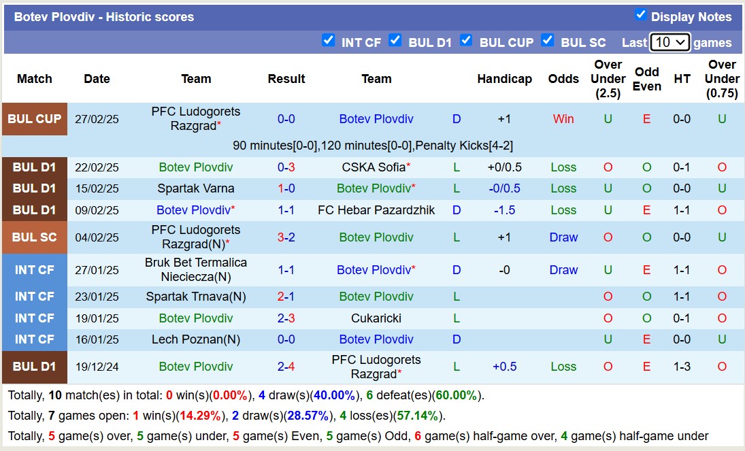Click the 0-3 result versus CSKA Sofia
Viewport: 745px width, 451px height.
(286, 167)
